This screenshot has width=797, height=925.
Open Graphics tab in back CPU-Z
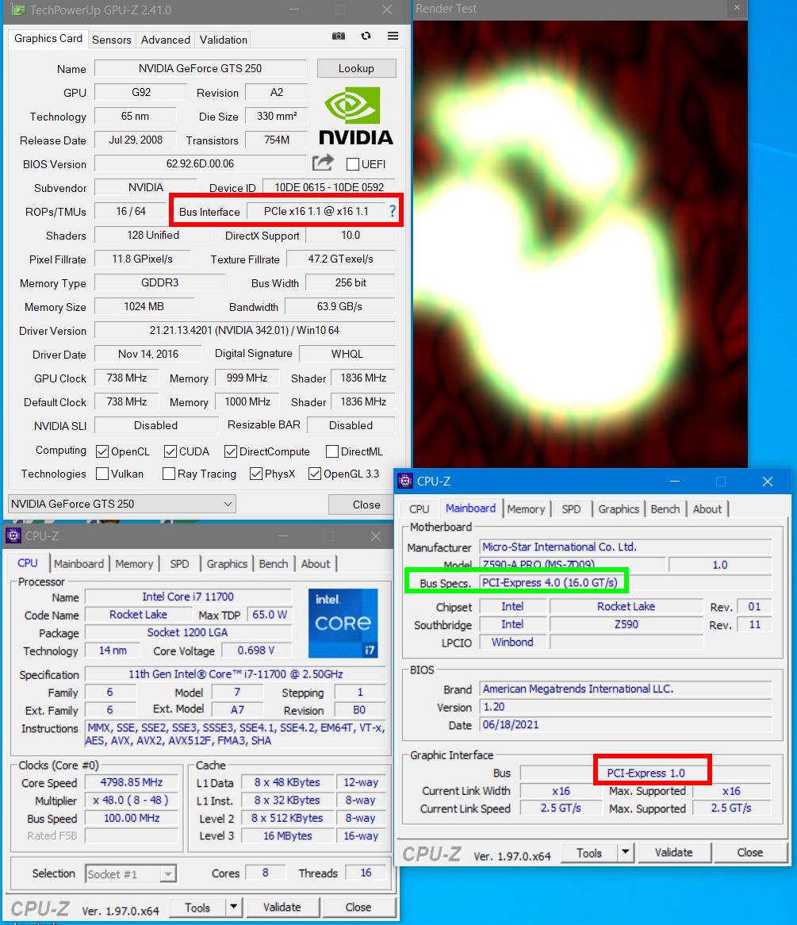(227, 564)
